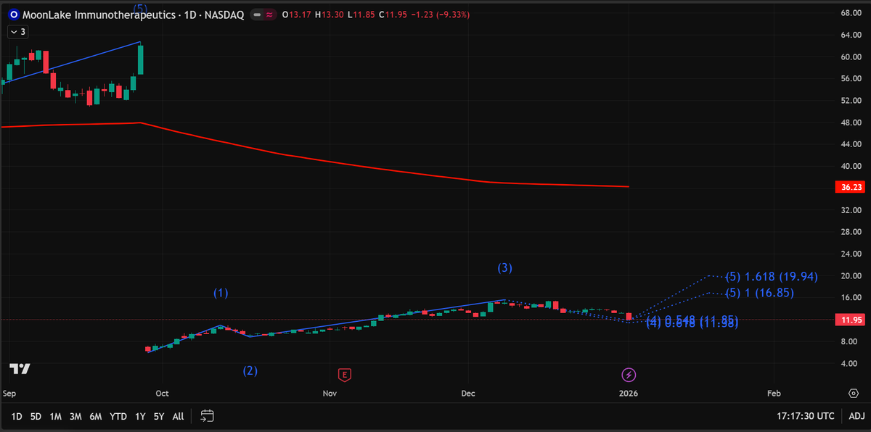The width and height of the screenshot is (871, 432).
Task: Open the go to date calendar icon
Action: point(207,416)
